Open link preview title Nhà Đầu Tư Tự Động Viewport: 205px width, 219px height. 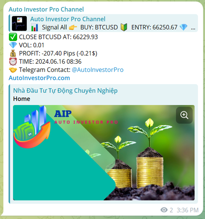tap(65, 91)
